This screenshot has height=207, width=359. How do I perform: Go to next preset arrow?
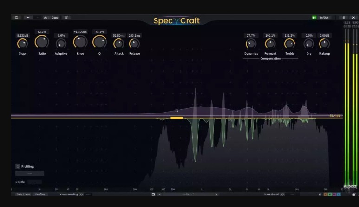tap(216, 194)
